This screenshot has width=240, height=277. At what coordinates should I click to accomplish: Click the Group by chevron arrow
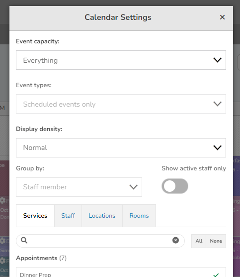point(133,187)
